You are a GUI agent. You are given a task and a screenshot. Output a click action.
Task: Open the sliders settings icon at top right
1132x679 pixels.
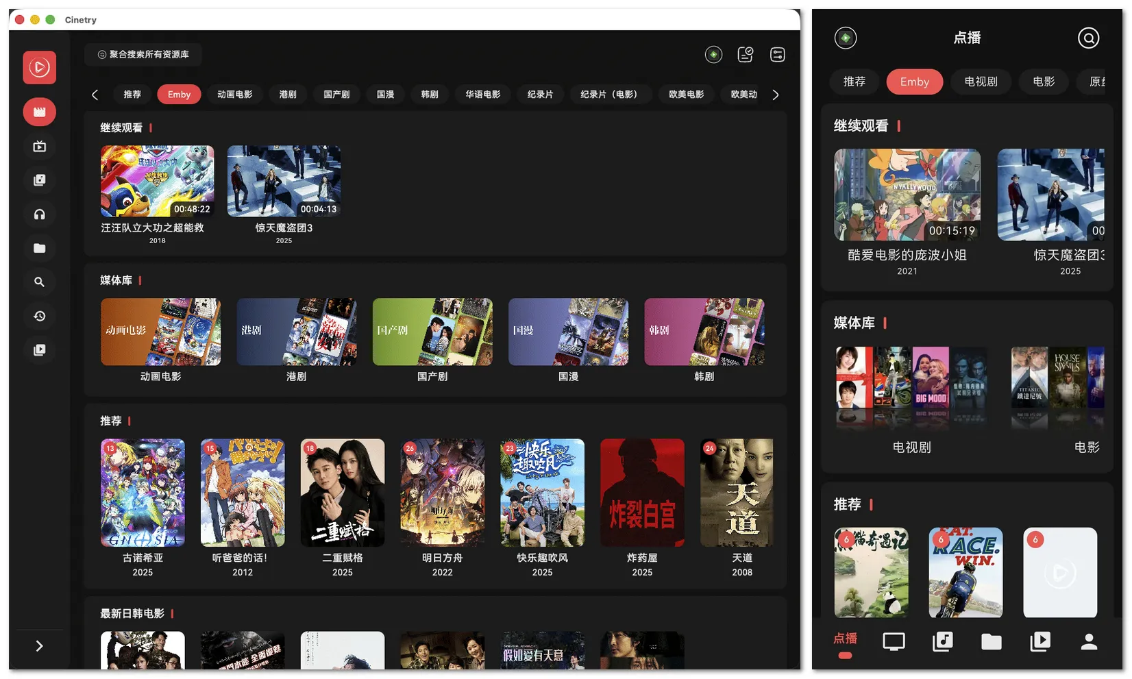tap(777, 54)
